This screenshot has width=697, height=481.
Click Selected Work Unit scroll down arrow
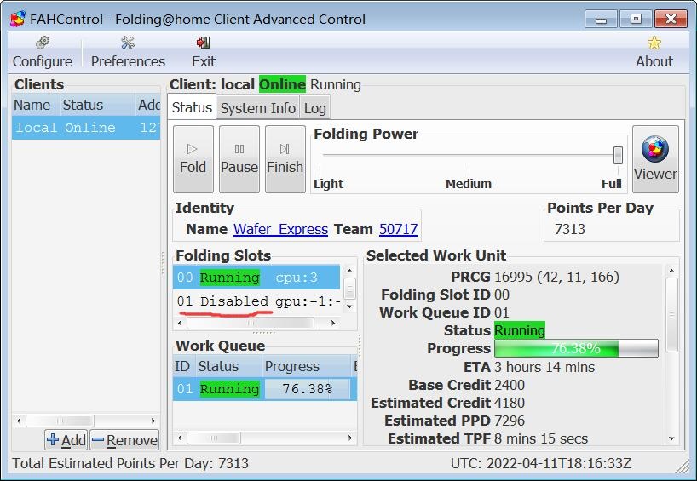(671, 438)
